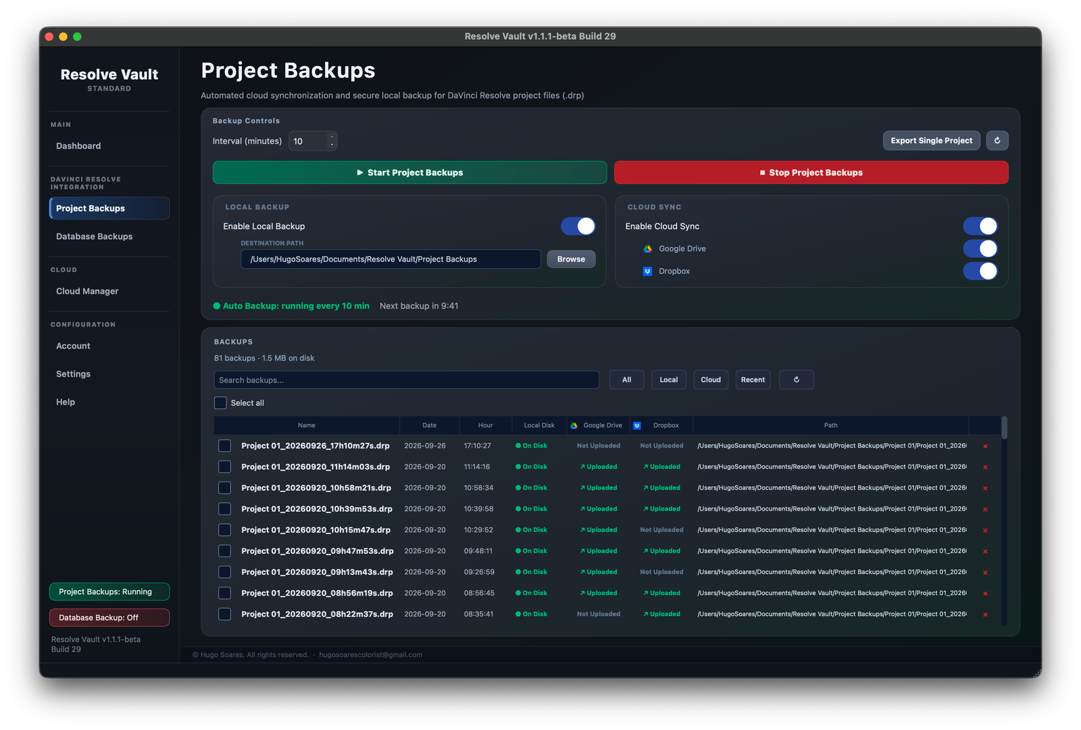This screenshot has width=1081, height=730.
Task: Remove backup Project 01_20260920_10h58m21s.drp via red X
Action: pos(985,488)
